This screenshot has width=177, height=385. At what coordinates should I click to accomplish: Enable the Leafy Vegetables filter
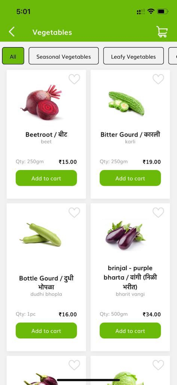point(133,56)
